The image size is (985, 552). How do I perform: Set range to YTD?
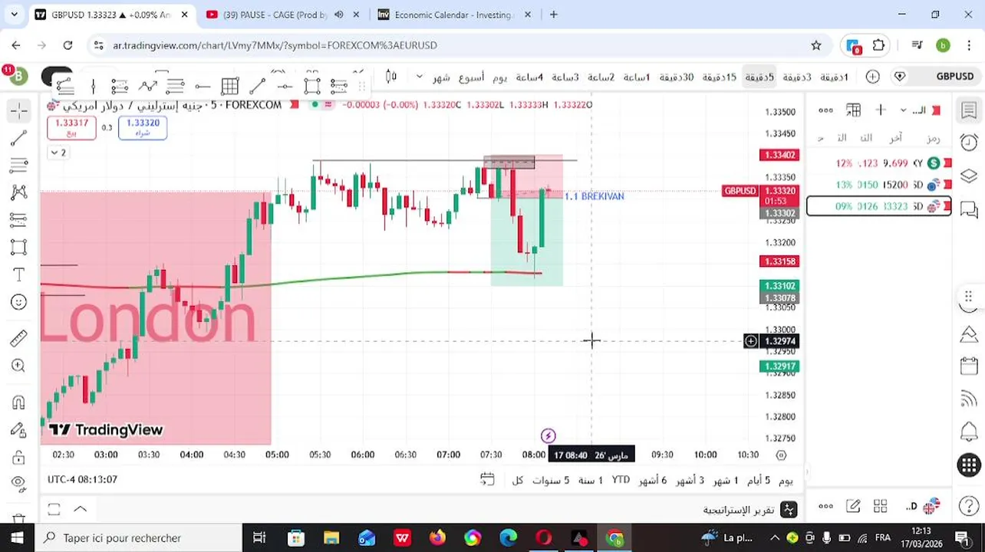coord(621,480)
